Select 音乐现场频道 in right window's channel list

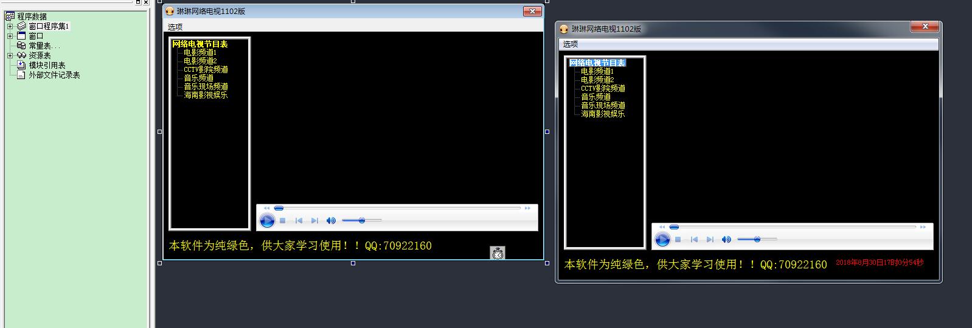602,106
